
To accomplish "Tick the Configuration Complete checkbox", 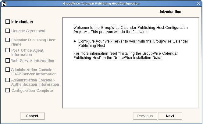I will (8, 90).
